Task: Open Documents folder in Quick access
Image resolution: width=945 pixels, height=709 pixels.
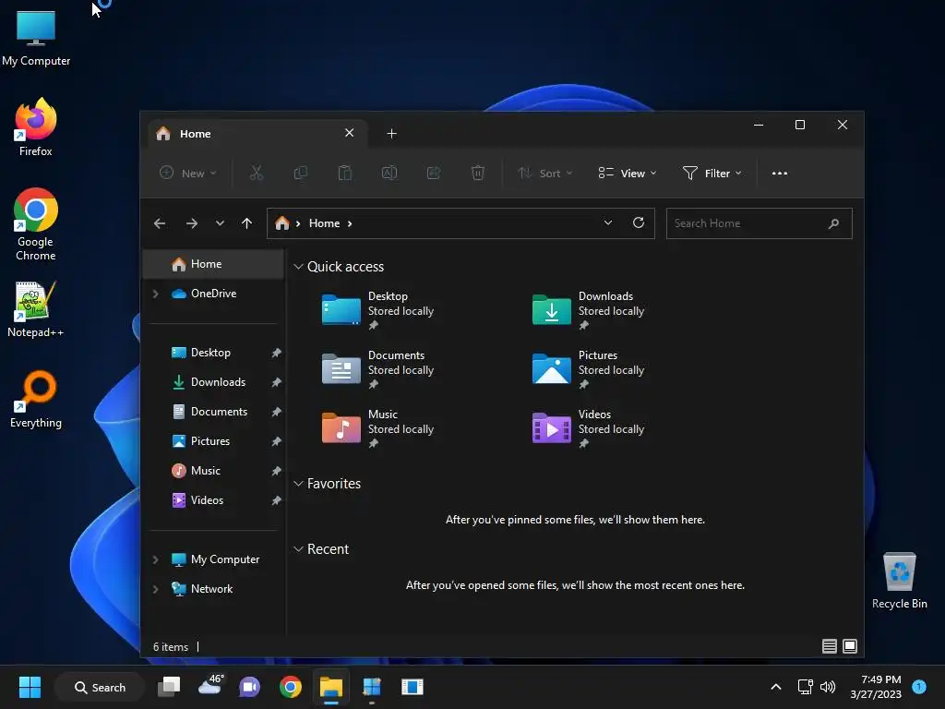Action: (377, 369)
